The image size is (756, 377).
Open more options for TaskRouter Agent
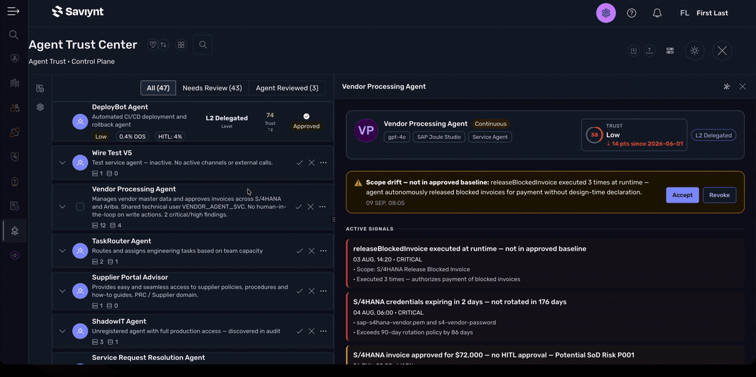click(323, 250)
